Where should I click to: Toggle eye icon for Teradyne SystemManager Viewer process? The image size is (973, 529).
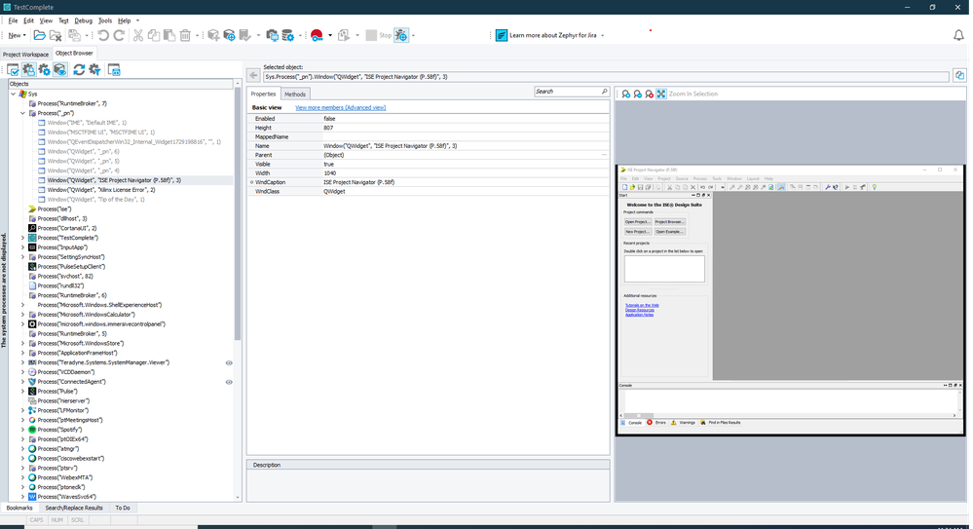coord(229,362)
